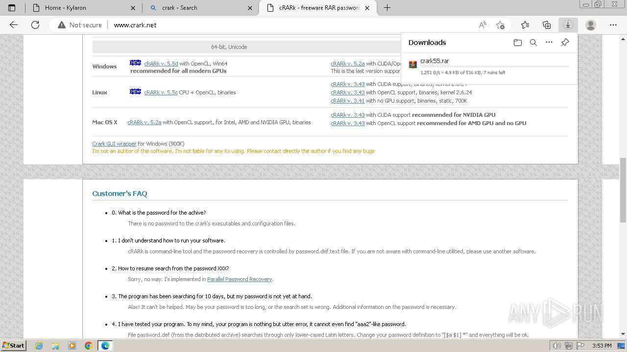Open a new browser tab
The width and height of the screenshot is (627, 352).
click(x=387, y=8)
